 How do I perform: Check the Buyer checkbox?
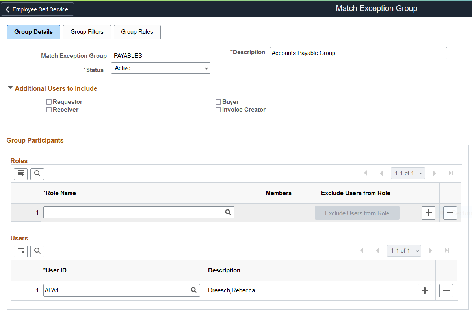tap(218, 102)
